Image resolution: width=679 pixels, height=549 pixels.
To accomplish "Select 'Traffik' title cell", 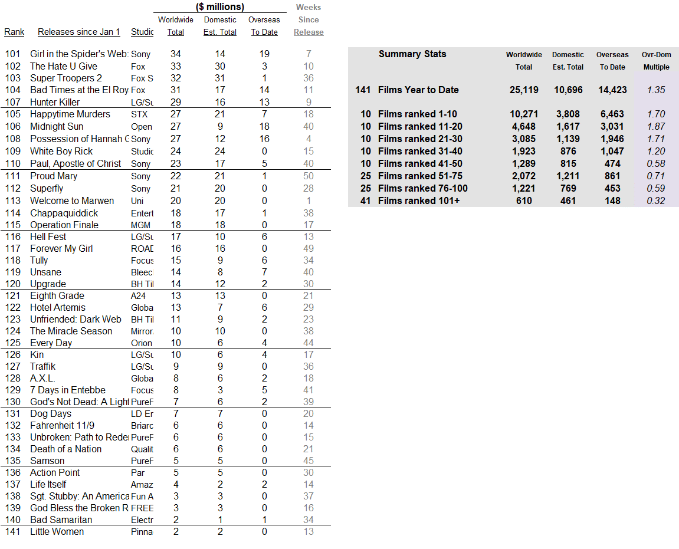I will point(43,366).
